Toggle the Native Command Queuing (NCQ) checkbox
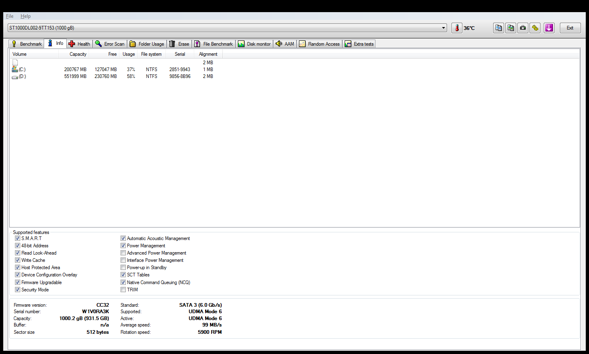589x354 pixels. [123, 282]
